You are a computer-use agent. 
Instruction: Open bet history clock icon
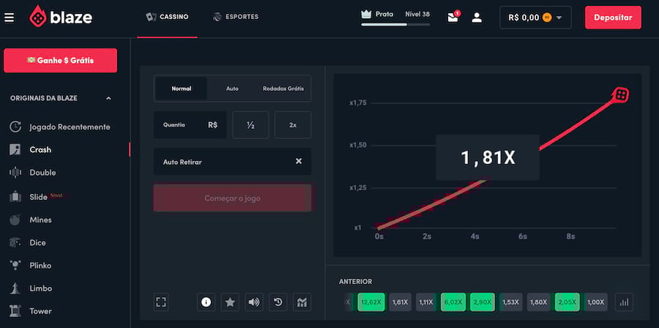pos(278,302)
